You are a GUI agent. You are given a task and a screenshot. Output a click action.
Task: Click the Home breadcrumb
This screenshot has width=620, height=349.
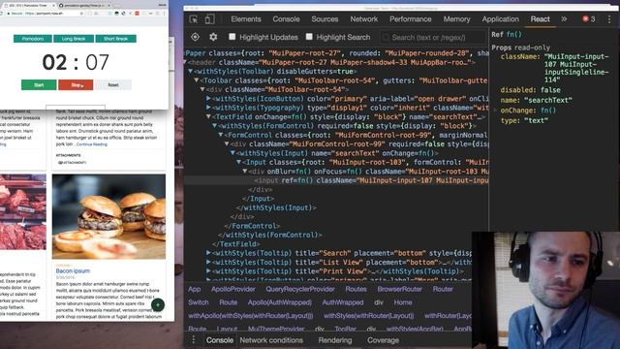[403, 302]
